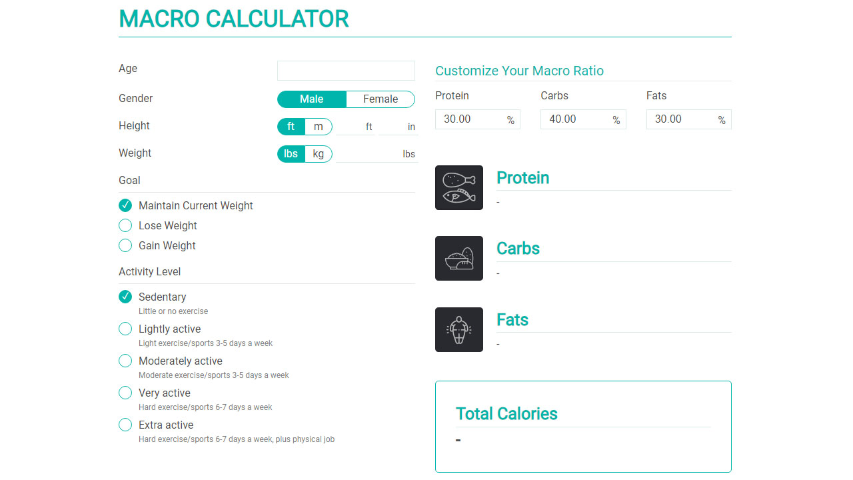Choose the Lightly active activity level

[x=125, y=329]
